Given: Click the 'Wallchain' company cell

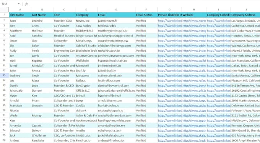Looking at the screenshot, I should click(x=86, y=61).
